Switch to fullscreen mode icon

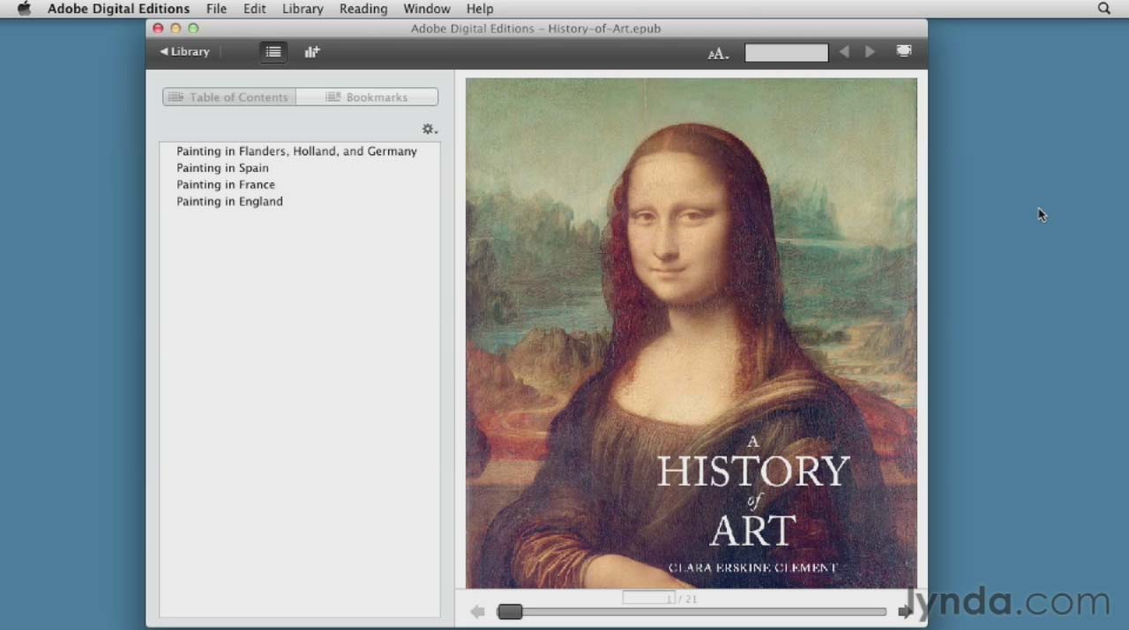904,51
